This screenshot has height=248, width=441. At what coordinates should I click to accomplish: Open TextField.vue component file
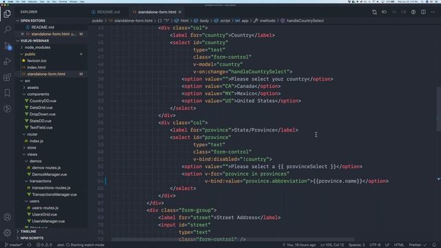pos(41,127)
